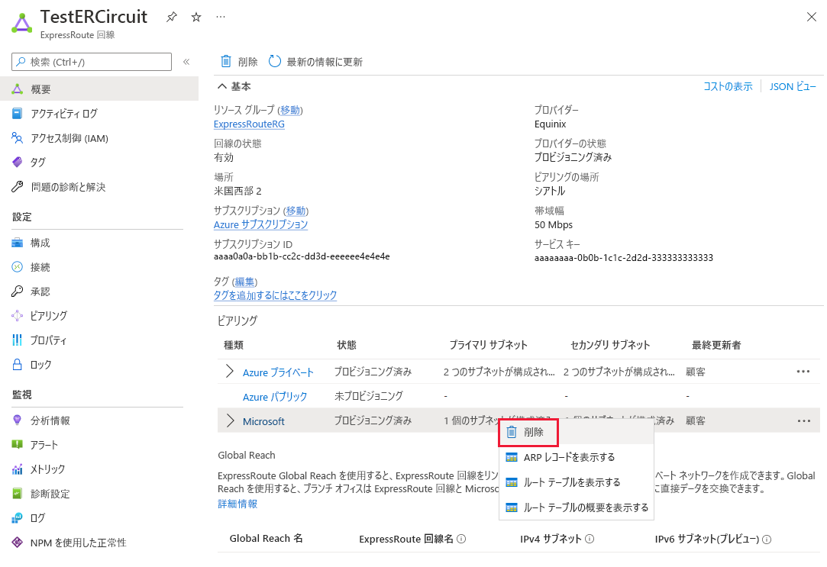
Task: Click the 未プロビジョニング status cell
Action: [x=369, y=396]
